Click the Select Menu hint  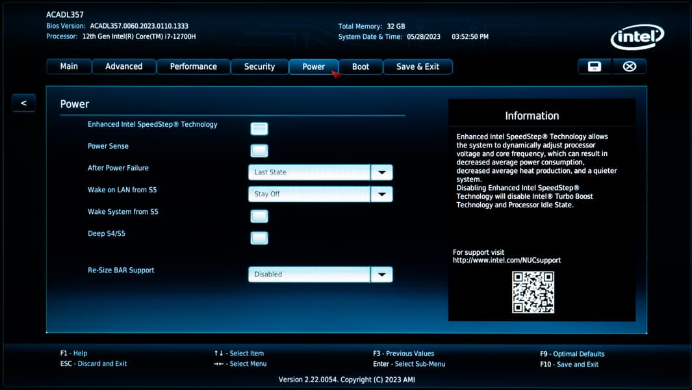[x=240, y=363]
